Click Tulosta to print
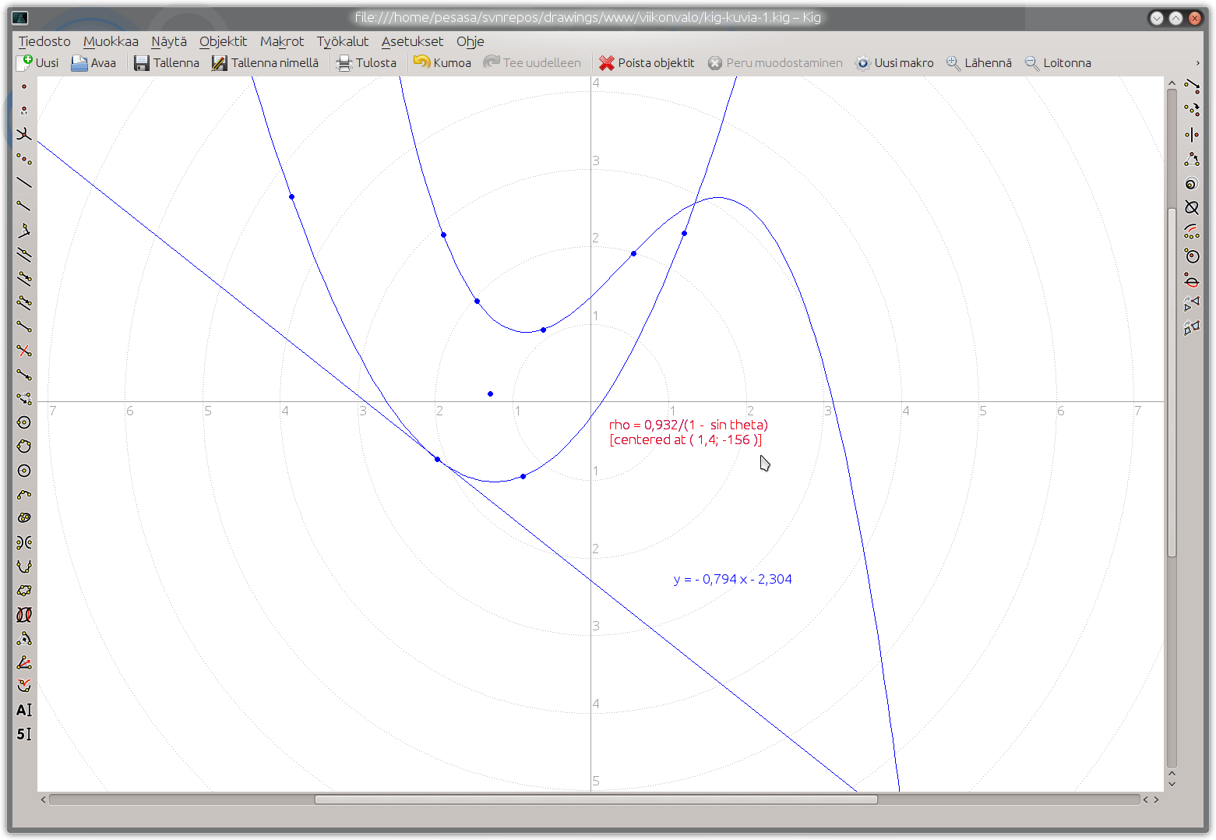The image size is (1216, 840). pos(366,63)
